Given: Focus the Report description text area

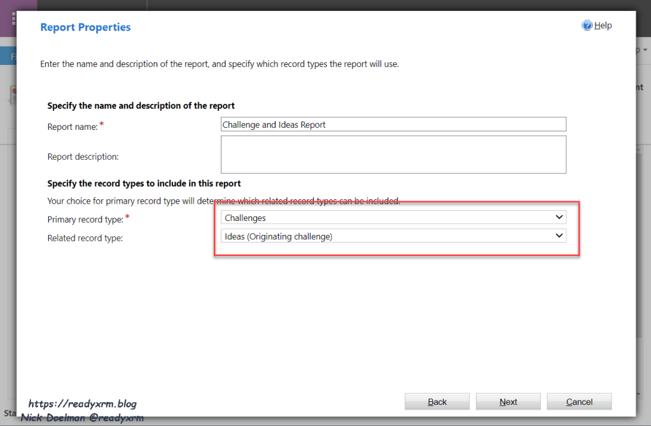Looking at the screenshot, I should (393, 154).
